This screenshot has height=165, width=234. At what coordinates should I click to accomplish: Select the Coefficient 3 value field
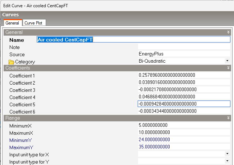point(183,90)
